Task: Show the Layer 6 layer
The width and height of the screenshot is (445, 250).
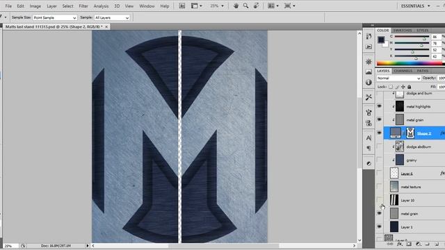Action: tap(380, 173)
